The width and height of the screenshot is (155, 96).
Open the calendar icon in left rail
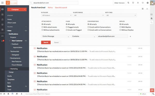(3, 15)
